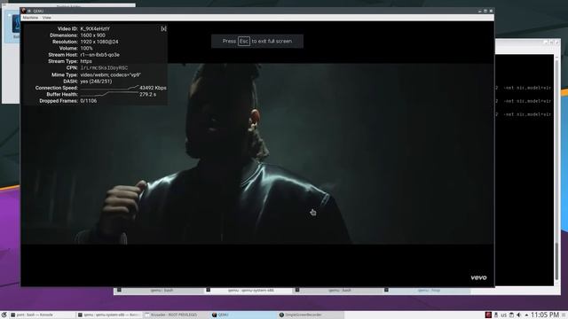Click the Dropped Frames 0/1106 value
The width and height of the screenshot is (568, 319).
point(89,101)
